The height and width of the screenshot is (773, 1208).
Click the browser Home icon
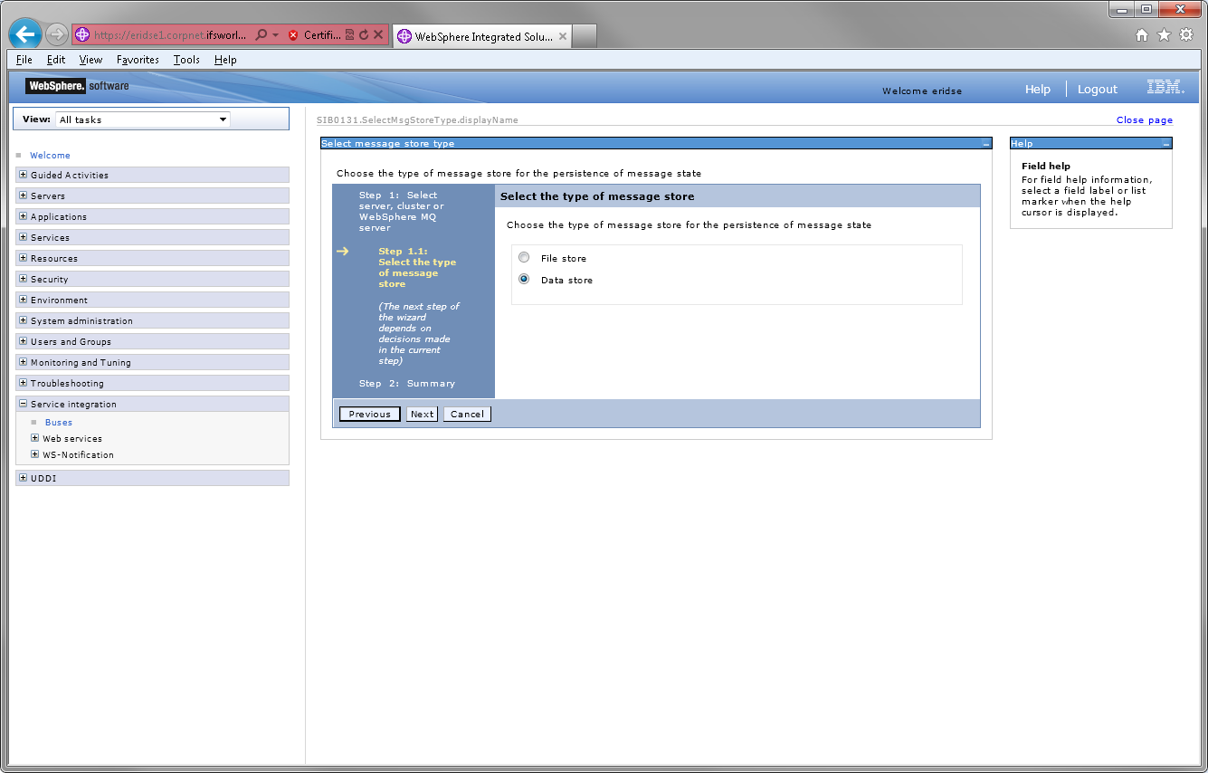click(1142, 35)
